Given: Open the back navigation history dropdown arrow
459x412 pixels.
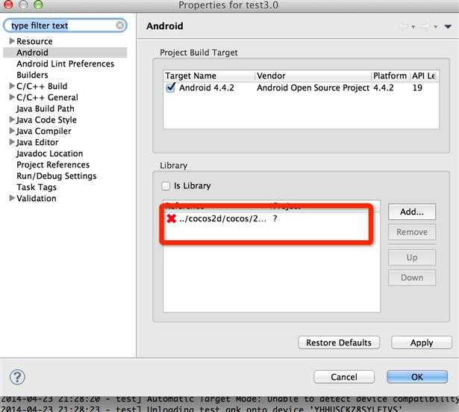Looking at the screenshot, I should click(x=413, y=27).
